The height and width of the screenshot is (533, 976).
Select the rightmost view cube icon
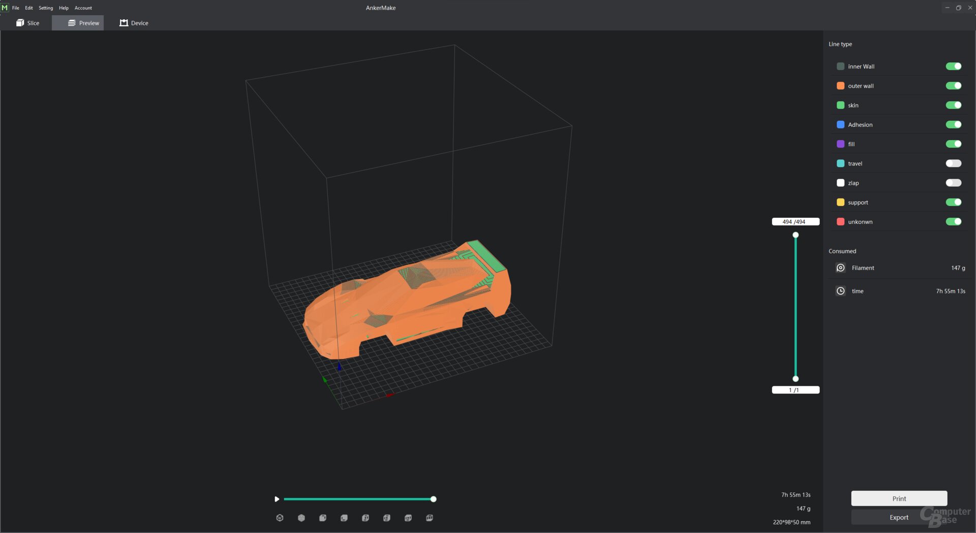[x=430, y=518]
